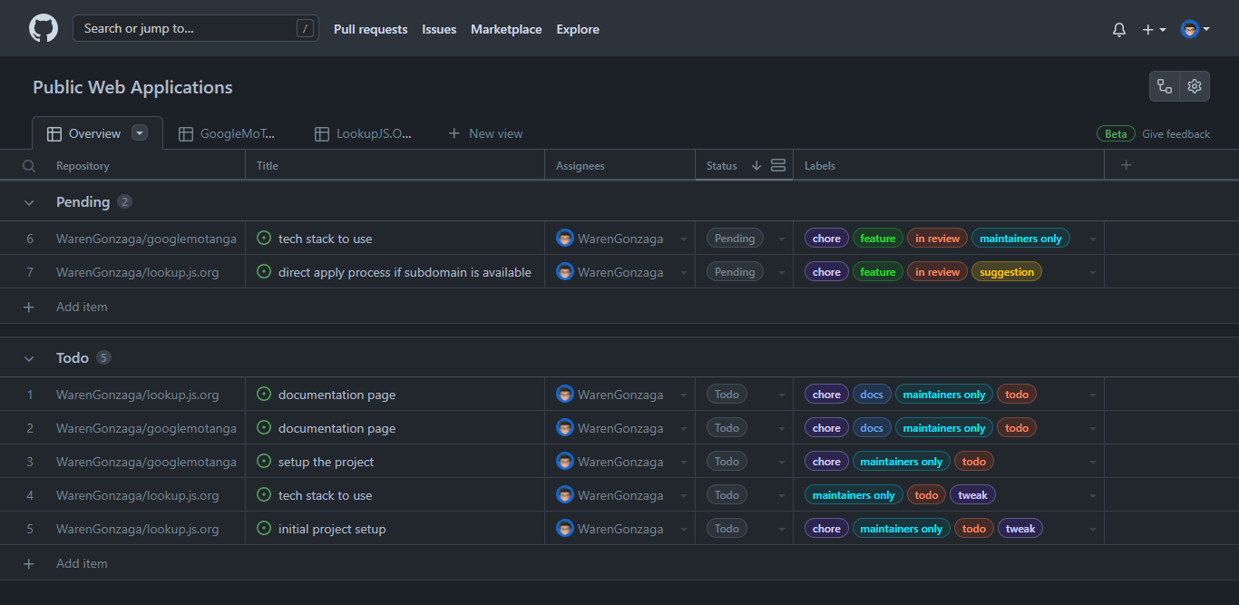Open labels dropdown for row 7
1239x605 pixels.
(1093, 273)
